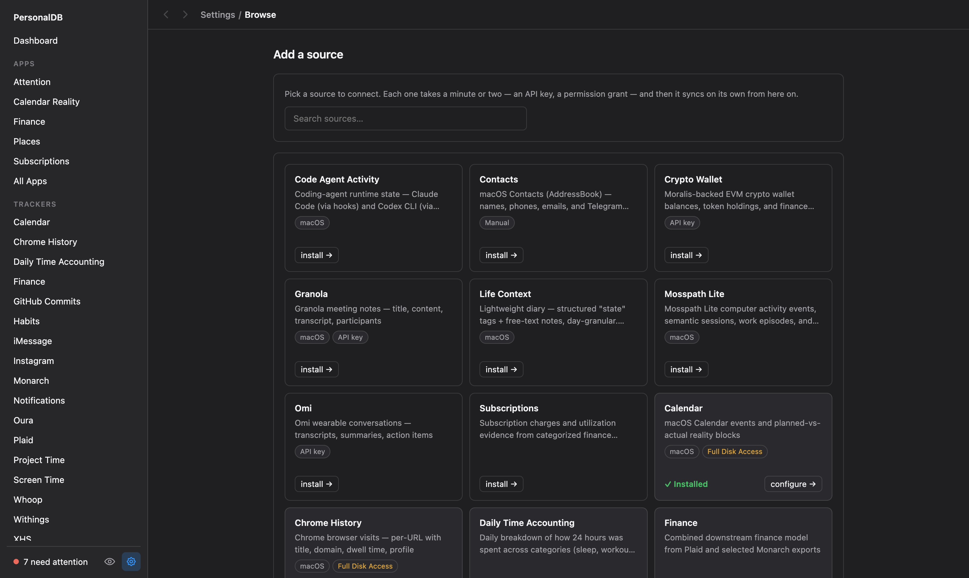969x578 pixels.
Task: Go forward with the right chevron arrow
Action: 185,15
